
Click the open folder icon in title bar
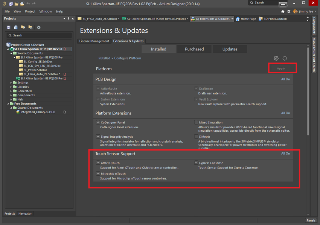point(17,4)
